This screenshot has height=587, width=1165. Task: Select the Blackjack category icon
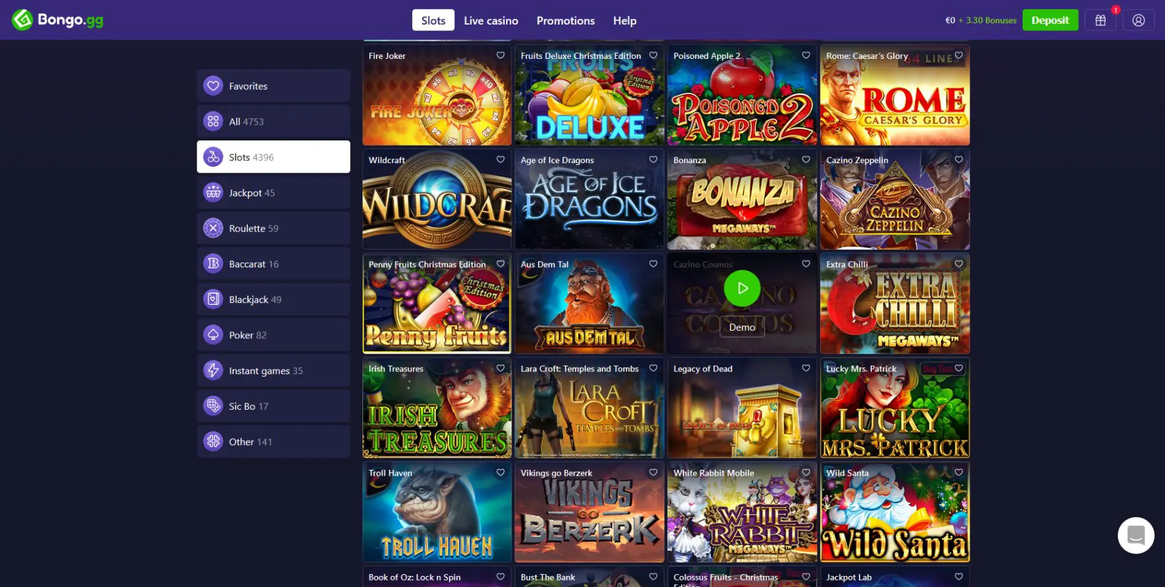click(x=212, y=299)
